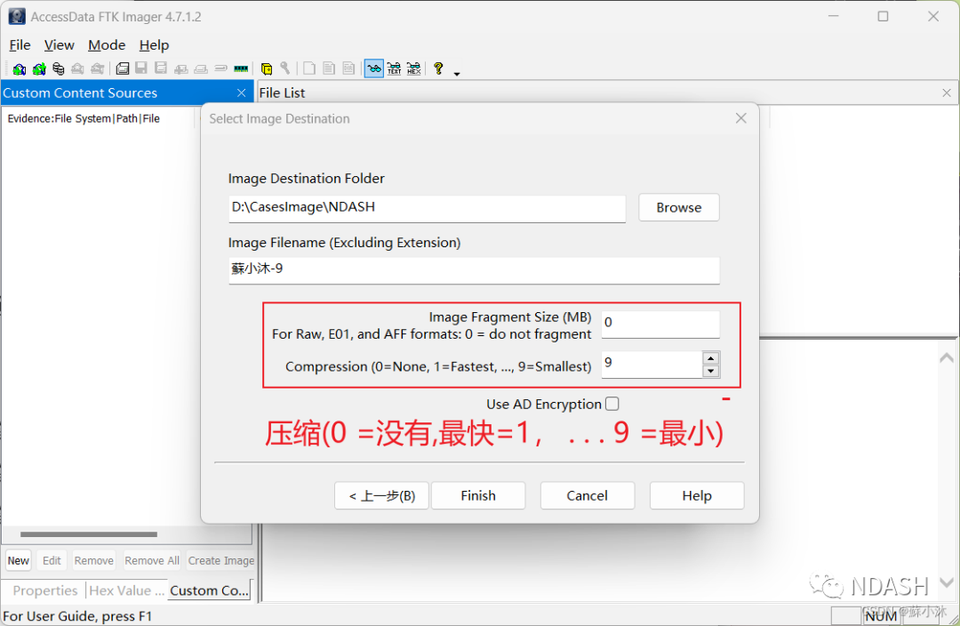Screen dimensions: 960x626
Task: Switch to the Properties tab
Action: [x=45, y=590]
